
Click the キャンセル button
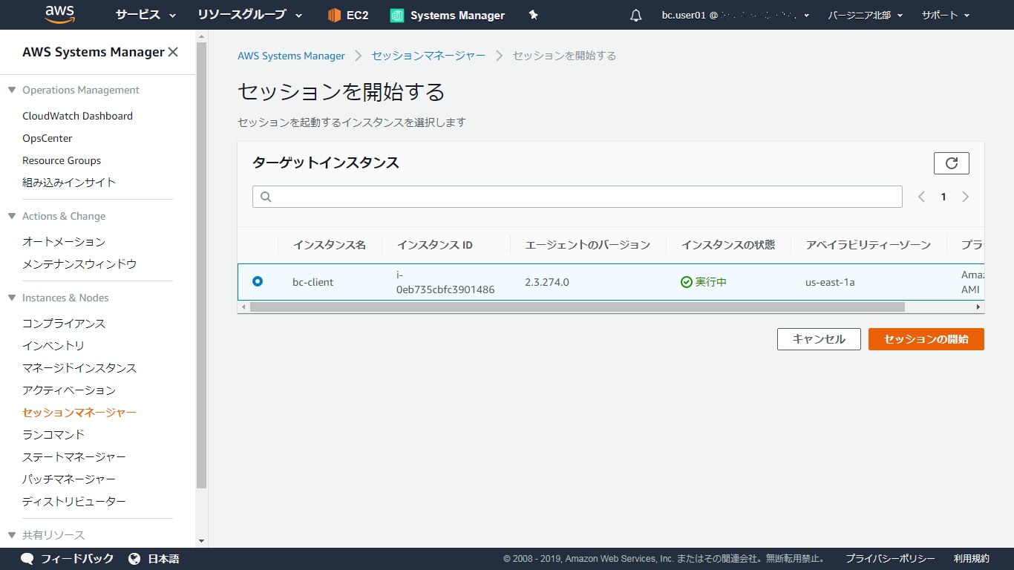(x=819, y=339)
